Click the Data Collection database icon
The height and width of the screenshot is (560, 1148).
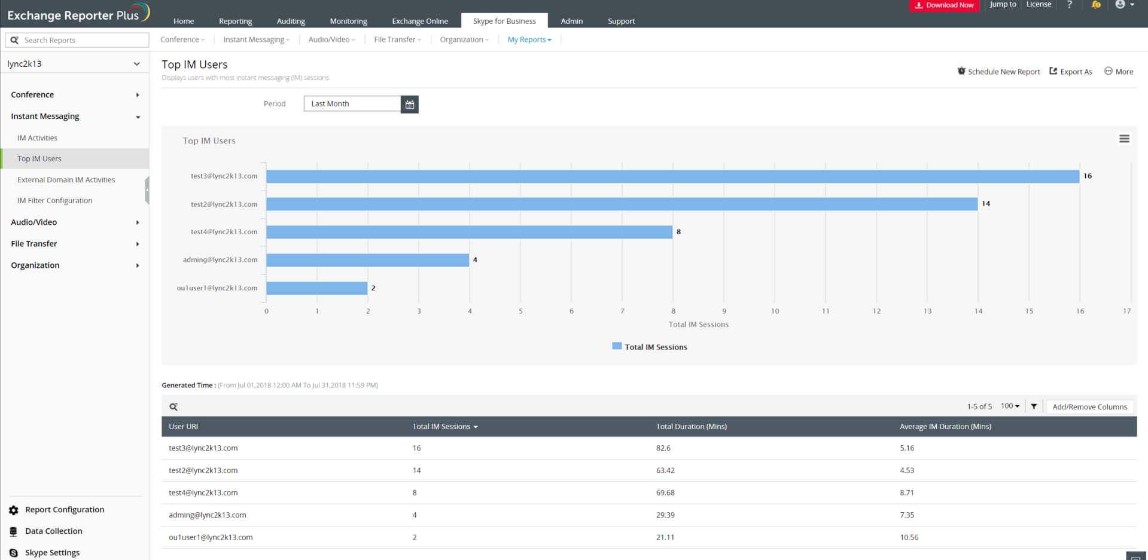pyautogui.click(x=14, y=531)
